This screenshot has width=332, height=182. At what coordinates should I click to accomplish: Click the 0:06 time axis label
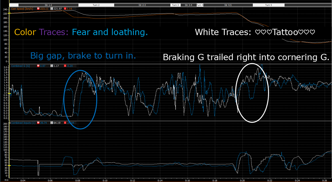click(x=50, y=180)
